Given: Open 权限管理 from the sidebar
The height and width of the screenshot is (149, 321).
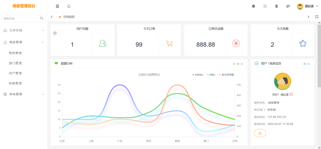Looking at the screenshot, I should tap(15, 83).
